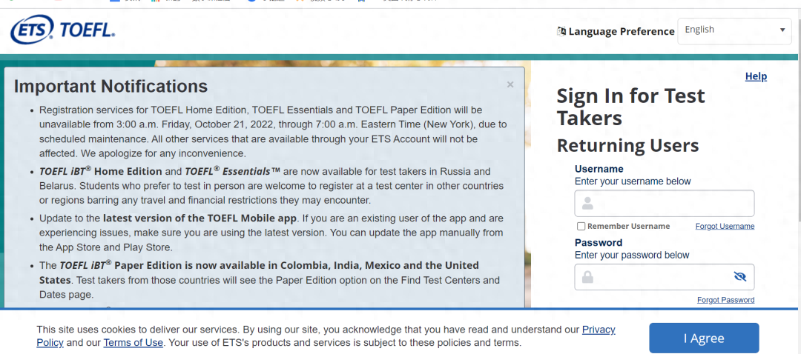Click the Language Preference label
Viewport: 801px width, 354px height.
click(622, 32)
